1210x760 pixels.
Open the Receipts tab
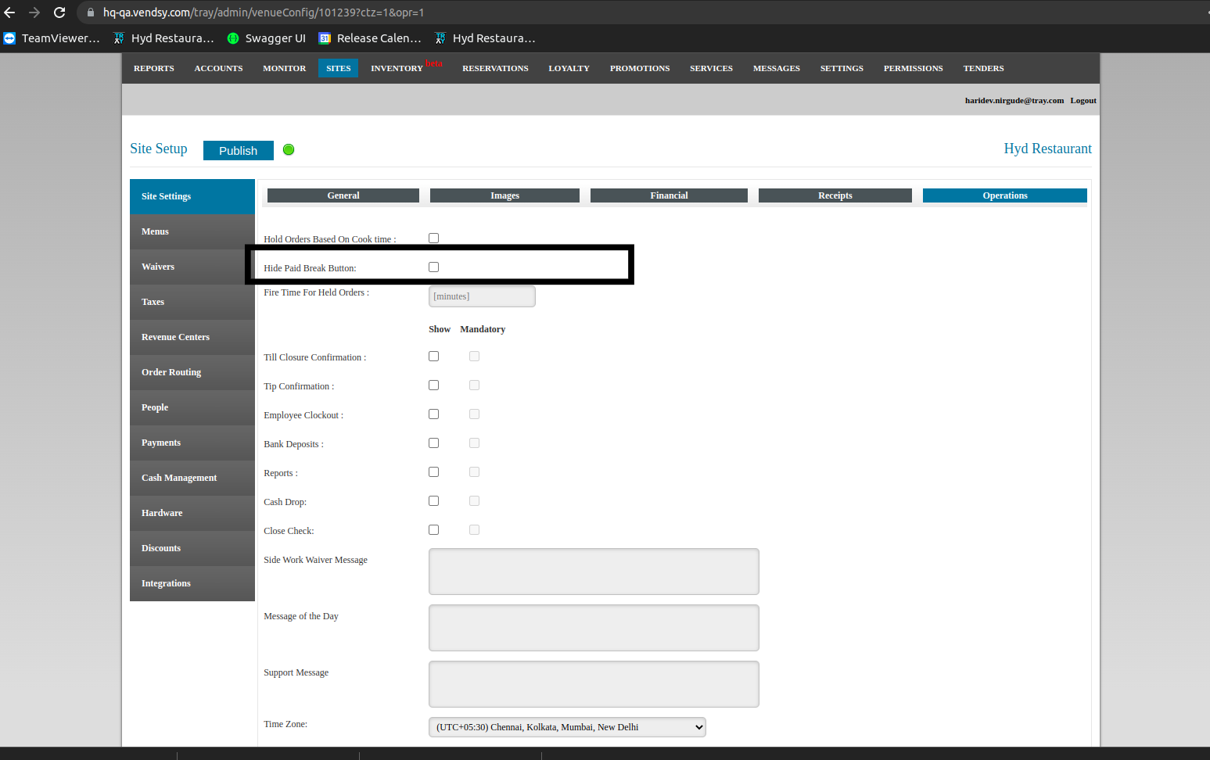coord(835,195)
